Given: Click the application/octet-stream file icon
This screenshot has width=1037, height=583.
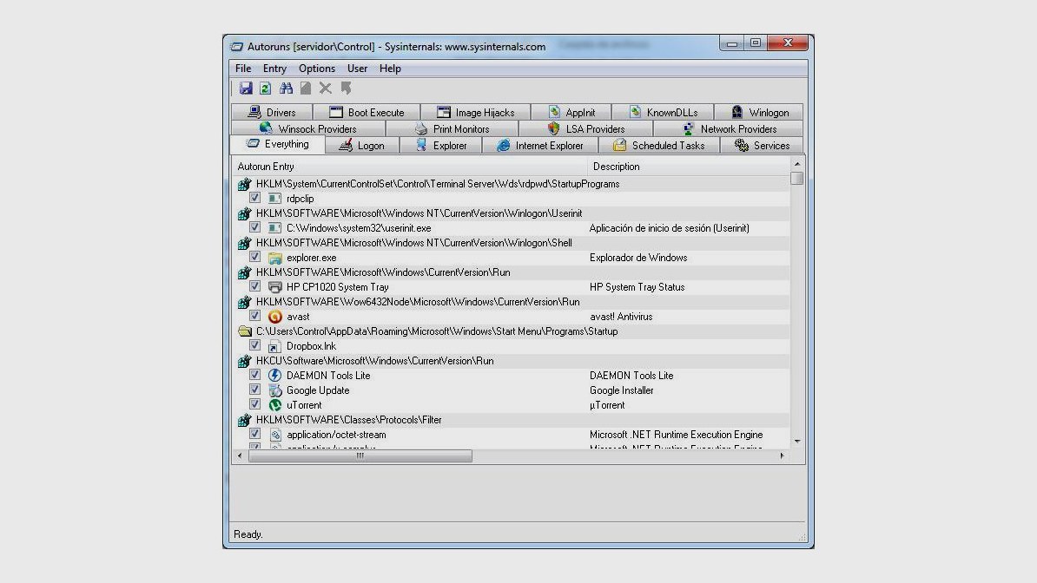Looking at the screenshot, I should click(275, 435).
